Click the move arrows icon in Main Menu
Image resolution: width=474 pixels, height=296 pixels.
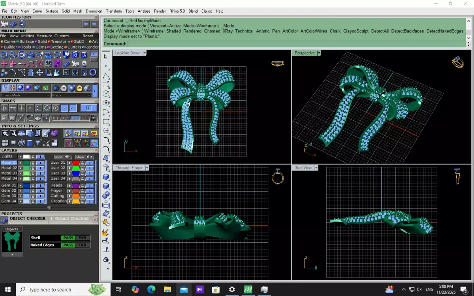(39, 73)
